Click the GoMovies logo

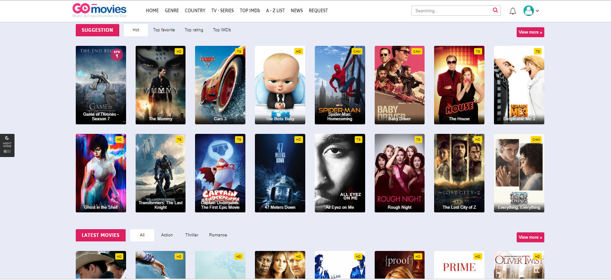[x=99, y=10]
